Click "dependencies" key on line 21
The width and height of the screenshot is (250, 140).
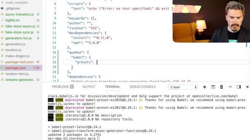pyautogui.click(x=81, y=77)
